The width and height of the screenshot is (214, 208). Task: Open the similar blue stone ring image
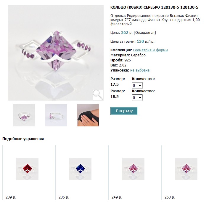tap(80, 169)
